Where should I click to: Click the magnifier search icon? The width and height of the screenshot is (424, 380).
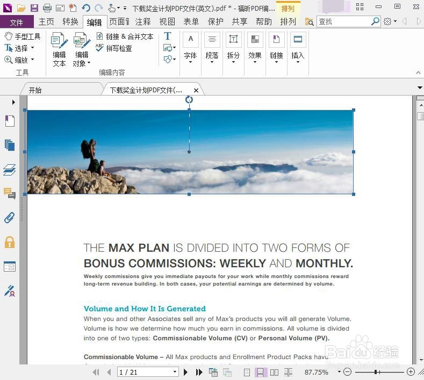pyautogui.click(x=375, y=21)
